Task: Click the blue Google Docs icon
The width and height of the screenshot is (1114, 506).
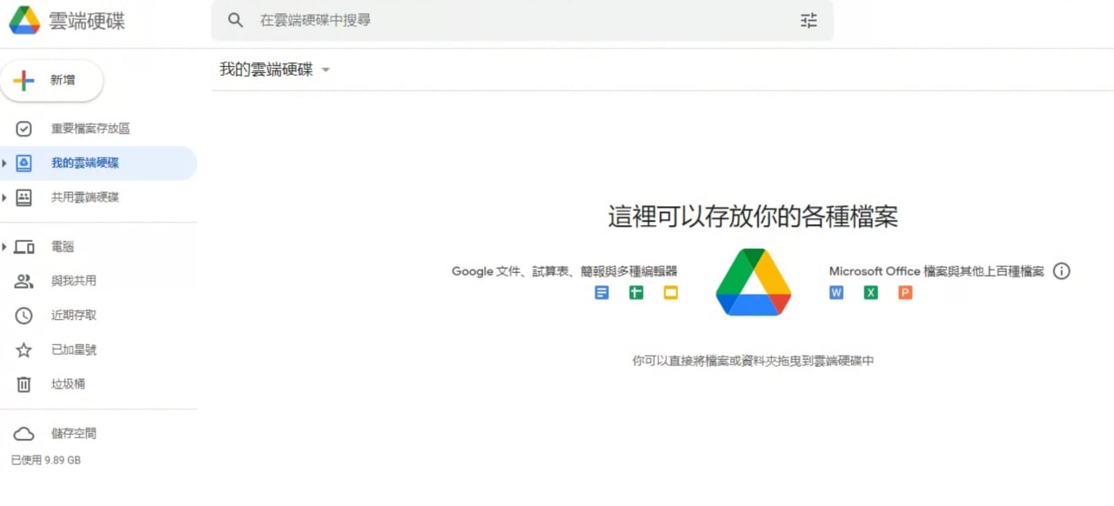Action: [x=601, y=293]
